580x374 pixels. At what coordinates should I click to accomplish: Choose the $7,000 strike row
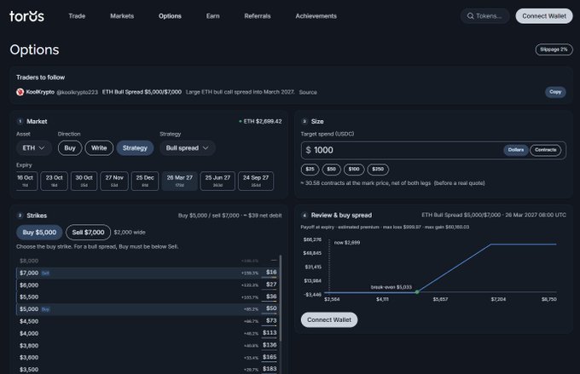148,273
